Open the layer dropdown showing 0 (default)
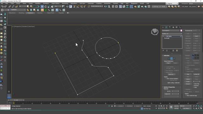 pyautogui.click(x=15, y=10)
